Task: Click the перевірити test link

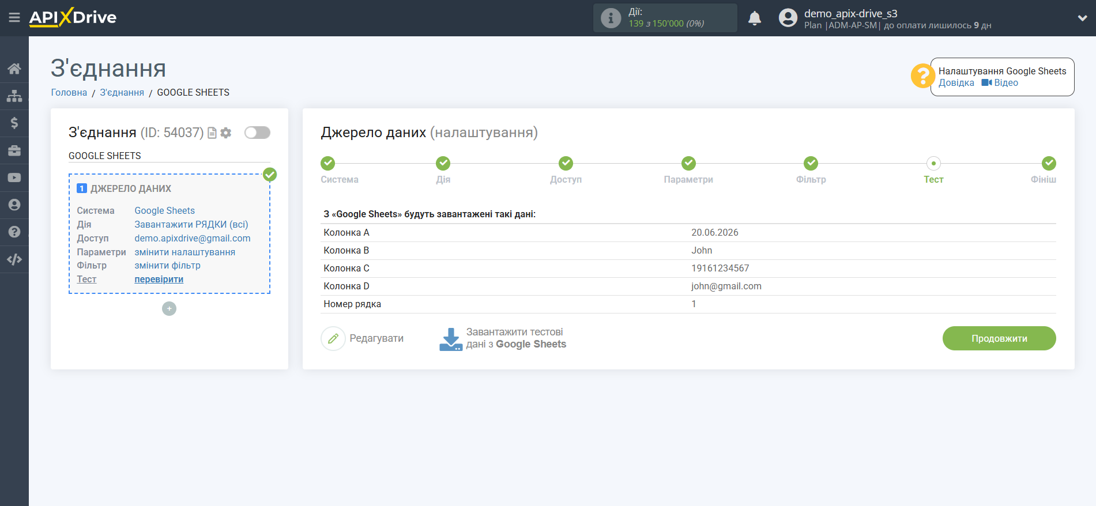Action: [159, 280]
